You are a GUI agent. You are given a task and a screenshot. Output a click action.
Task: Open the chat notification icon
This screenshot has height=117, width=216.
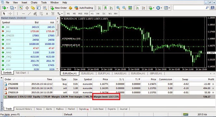pos(213,8)
